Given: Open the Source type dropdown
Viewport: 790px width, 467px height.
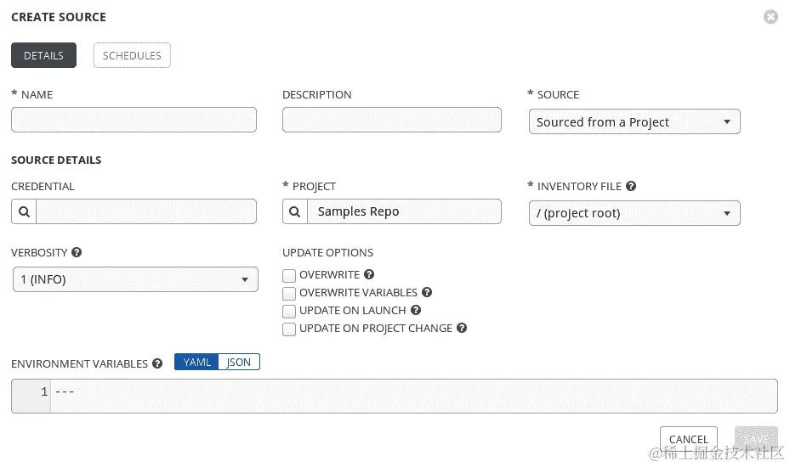Looking at the screenshot, I should pos(634,122).
